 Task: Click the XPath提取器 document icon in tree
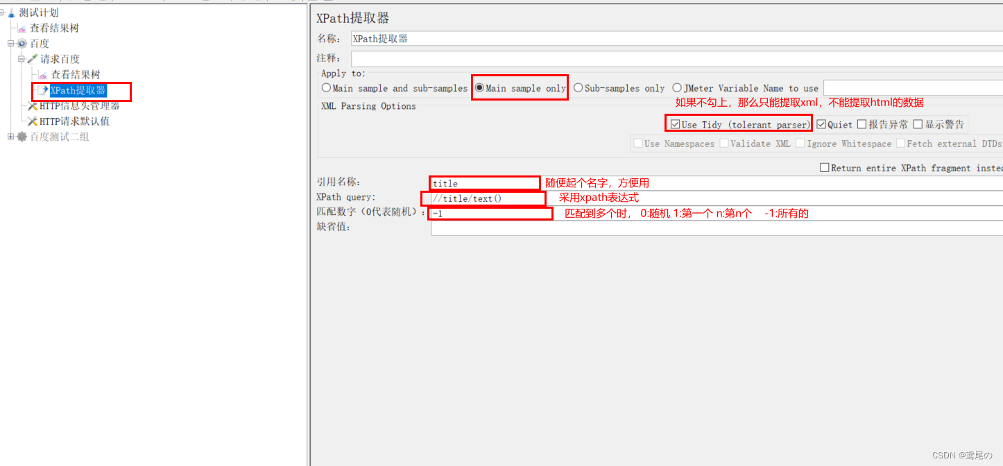coord(43,91)
